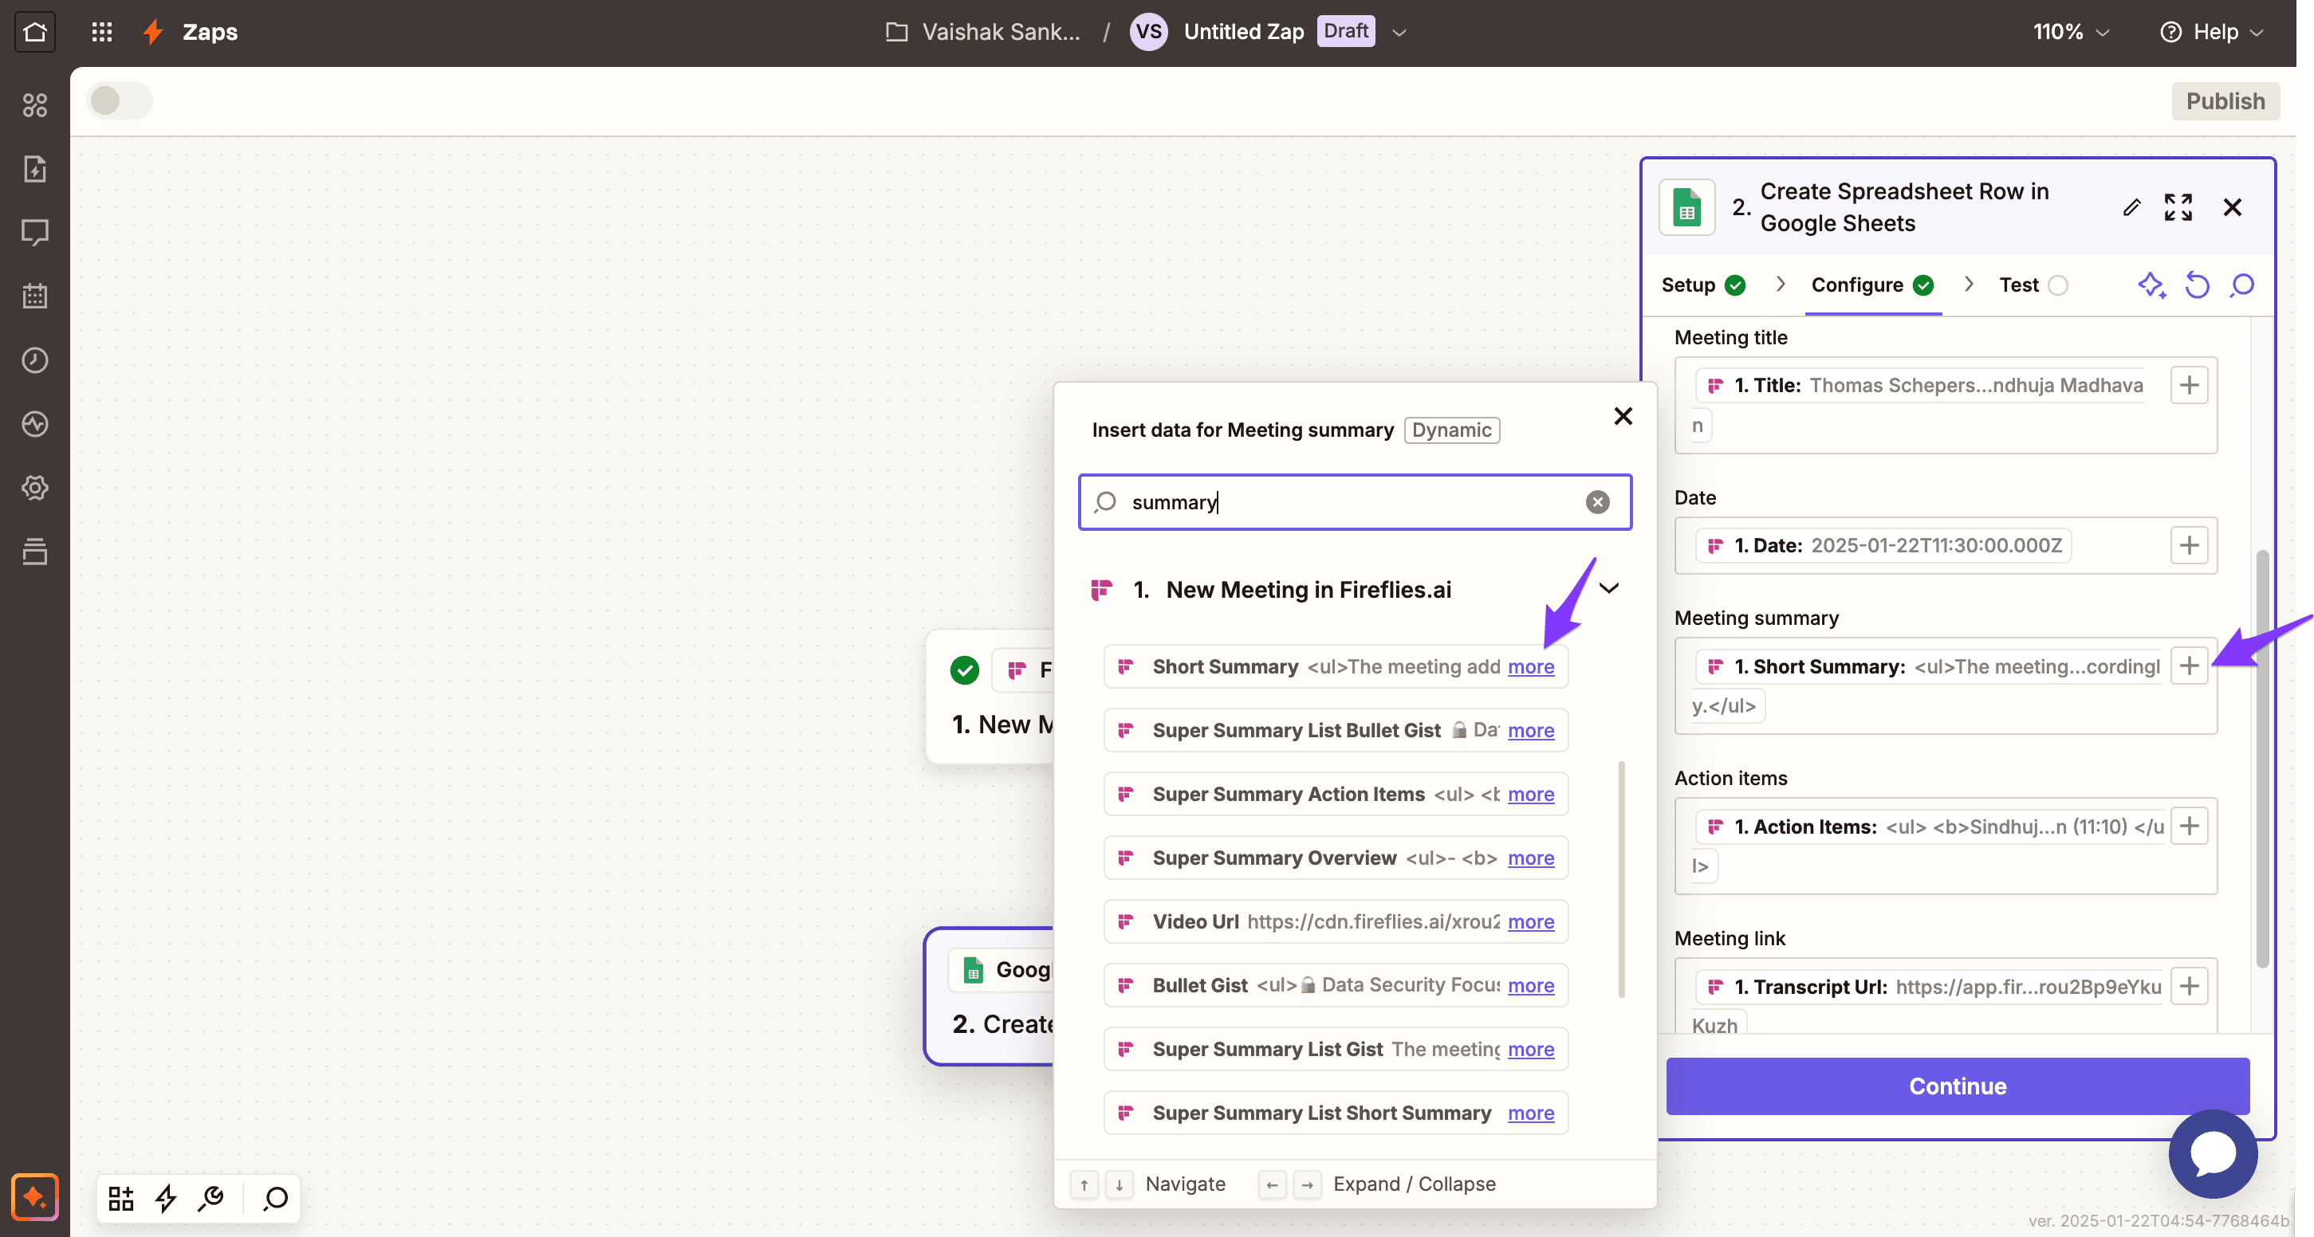Click the Continue button

(x=1958, y=1086)
